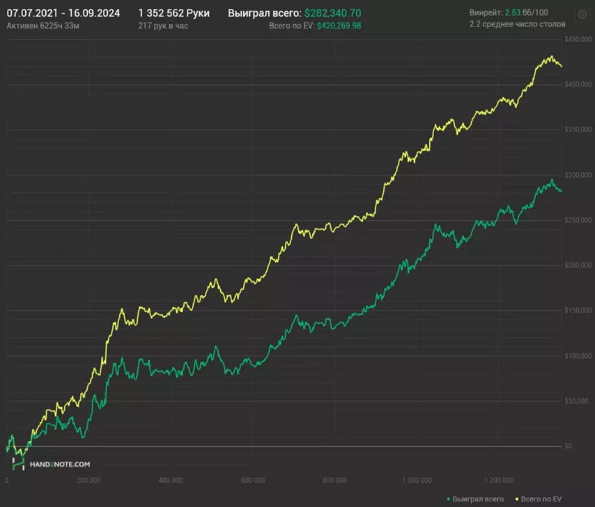This screenshot has height=507, width=595.
Task: Click the $250,000 y-axis label
Action: coord(578,220)
